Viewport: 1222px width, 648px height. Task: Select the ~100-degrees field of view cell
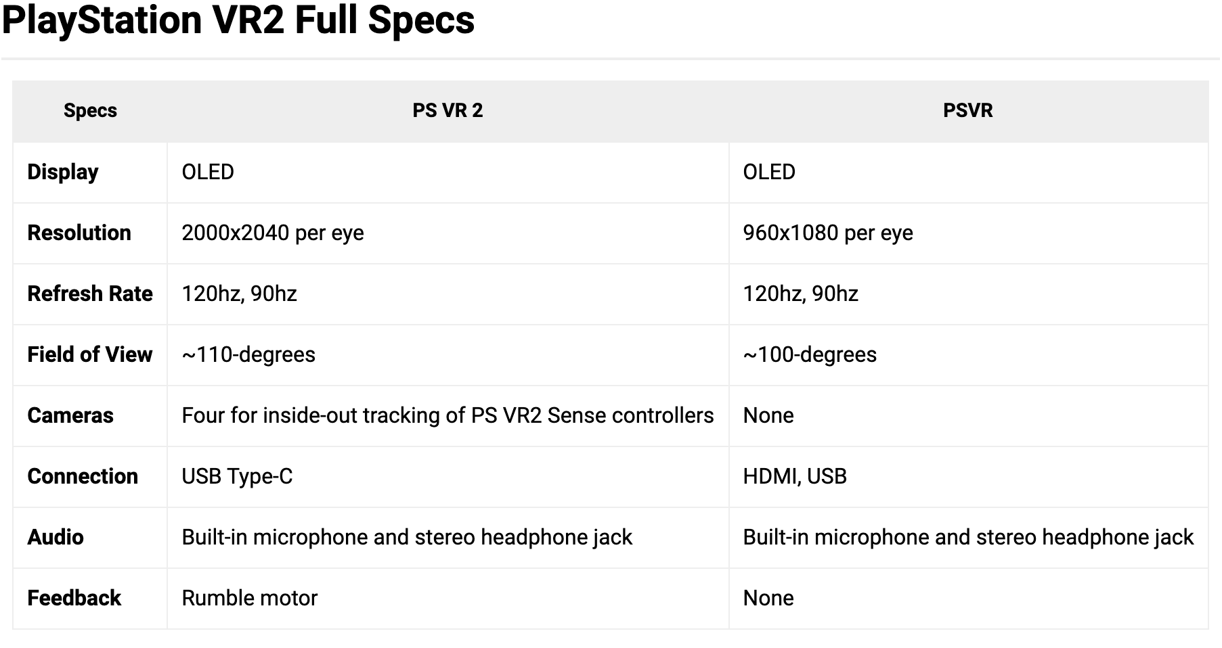click(810, 354)
